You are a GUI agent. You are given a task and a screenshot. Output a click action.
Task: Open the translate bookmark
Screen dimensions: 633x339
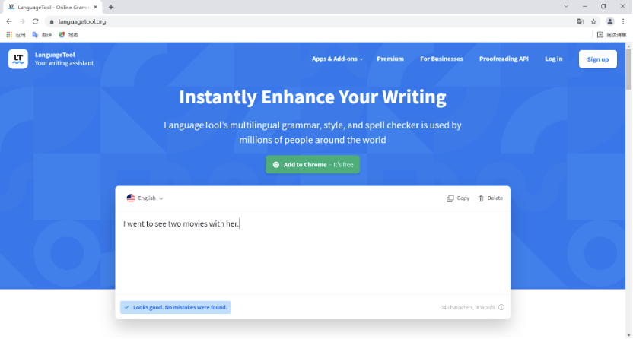coord(42,35)
